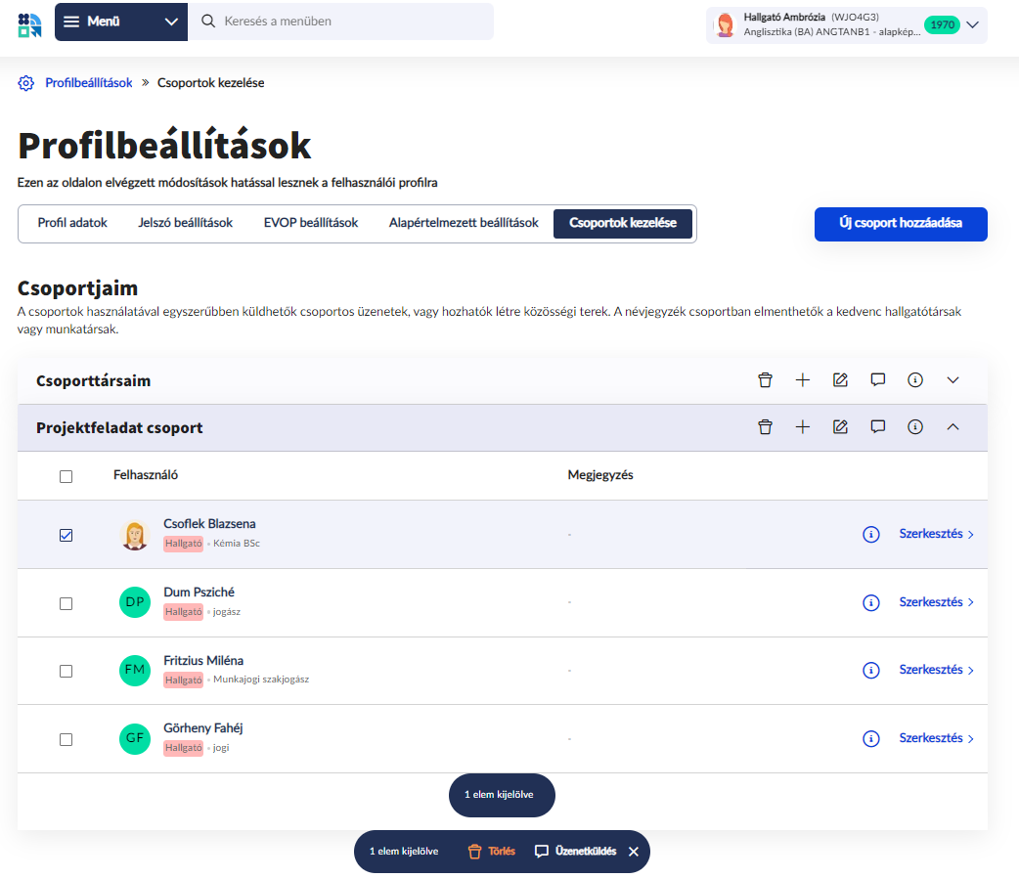
Task: Open Szerkesztés link for Görheny Fahéj
Action: [936, 738]
